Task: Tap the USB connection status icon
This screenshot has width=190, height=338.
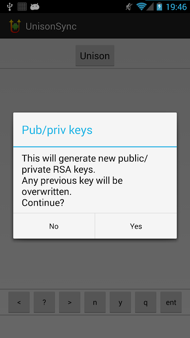Action: [x=10, y=7]
